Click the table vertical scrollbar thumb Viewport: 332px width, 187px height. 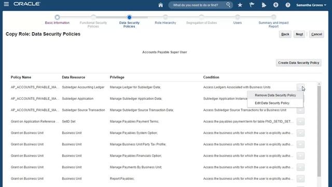[319, 131]
